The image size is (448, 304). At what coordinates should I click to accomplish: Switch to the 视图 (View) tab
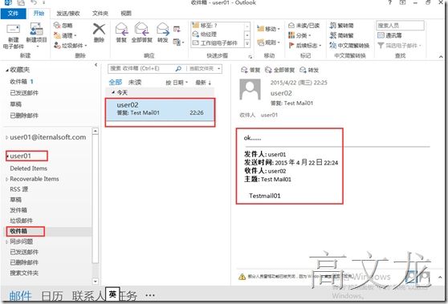[x=126, y=14]
